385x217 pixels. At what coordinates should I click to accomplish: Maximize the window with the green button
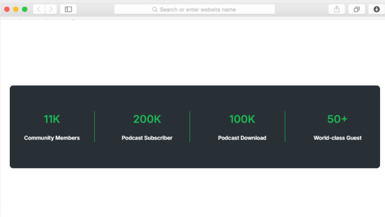coord(25,9)
